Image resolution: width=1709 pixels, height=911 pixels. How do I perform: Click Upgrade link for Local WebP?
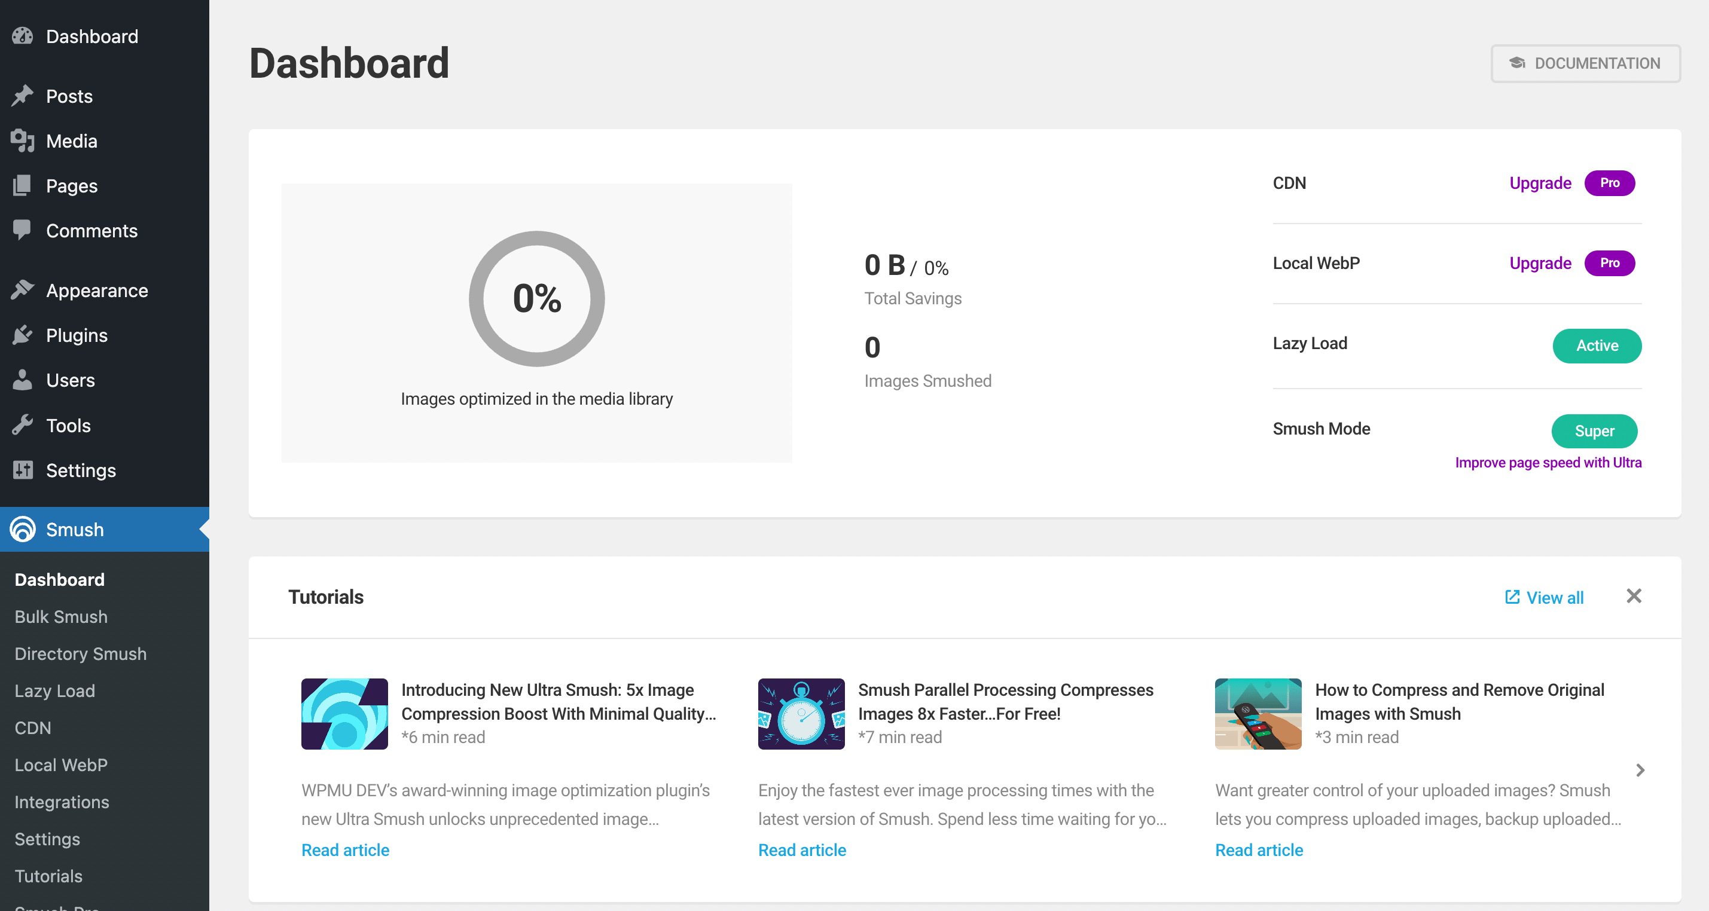pos(1540,263)
